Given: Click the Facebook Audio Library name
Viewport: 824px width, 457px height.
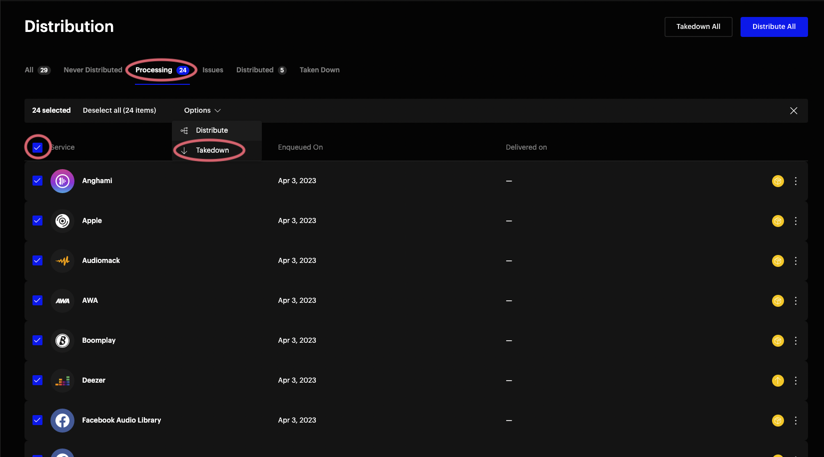Looking at the screenshot, I should [121, 420].
